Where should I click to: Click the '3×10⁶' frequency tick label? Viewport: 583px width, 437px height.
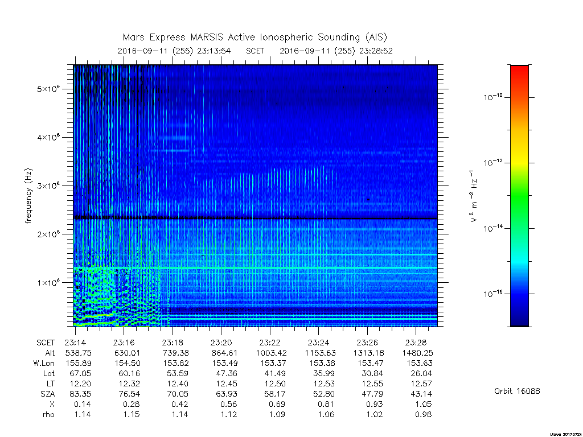coord(48,186)
